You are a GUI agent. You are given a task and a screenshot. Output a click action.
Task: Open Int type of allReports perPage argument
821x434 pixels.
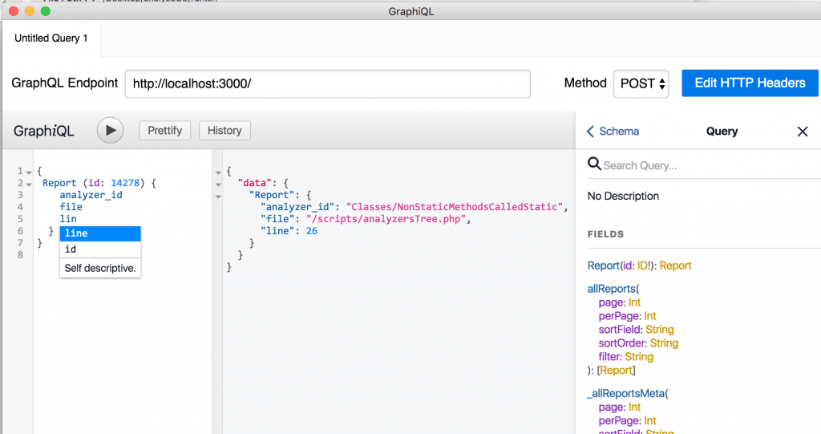[x=650, y=316]
